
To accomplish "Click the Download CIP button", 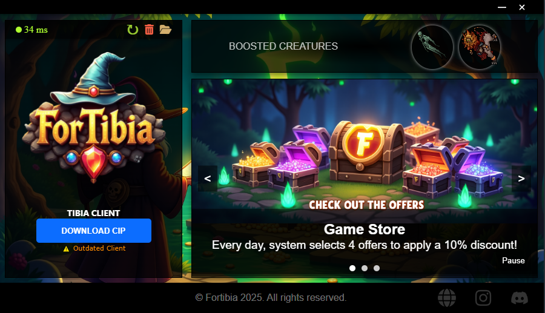I will point(94,231).
